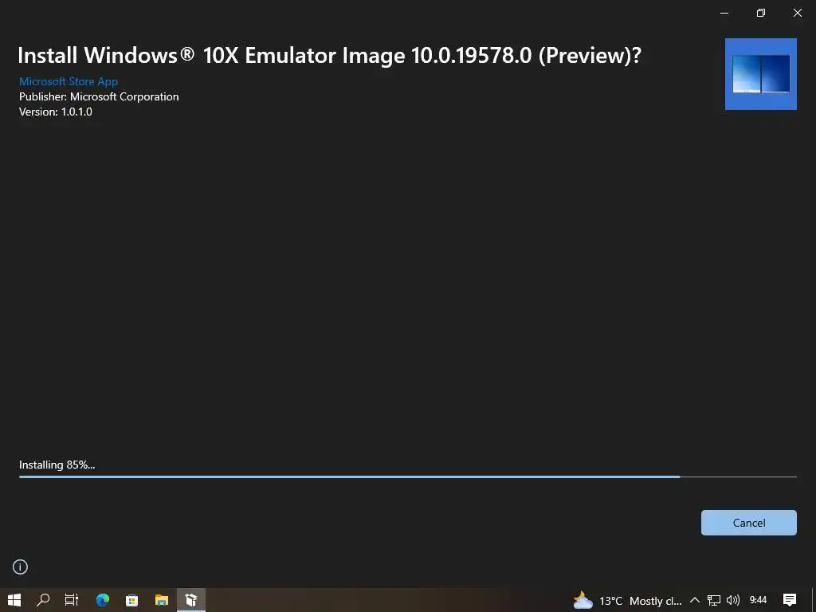Open Microsoft Store from the taskbar
Screen dimensions: 816x612
click(132, 600)
